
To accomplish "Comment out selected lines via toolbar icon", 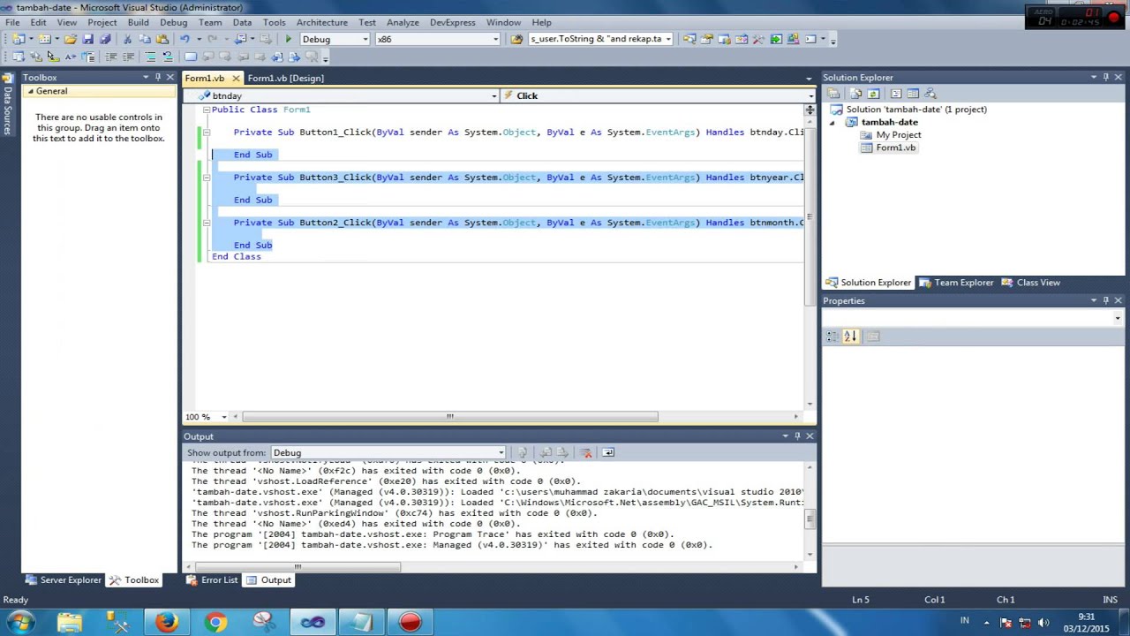I will (x=150, y=57).
